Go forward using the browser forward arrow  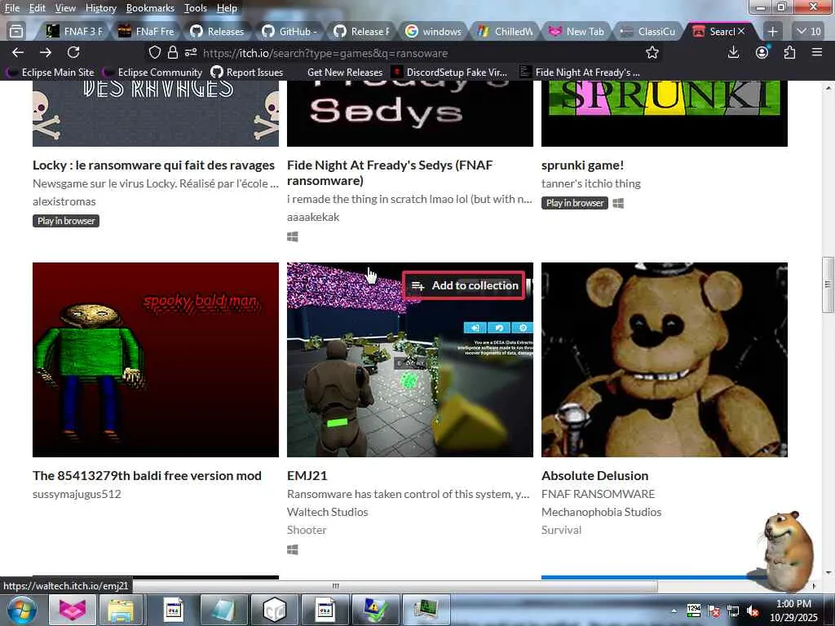tap(46, 52)
